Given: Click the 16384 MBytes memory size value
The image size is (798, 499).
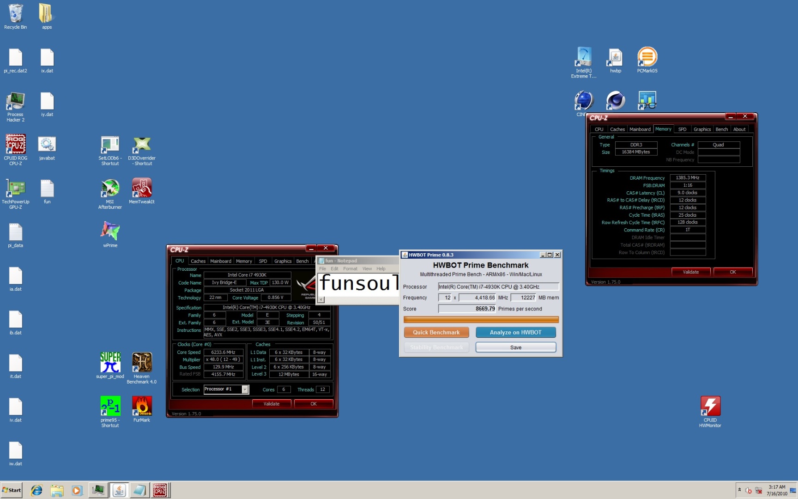Looking at the screenshot, I should (x=636, y=152).
